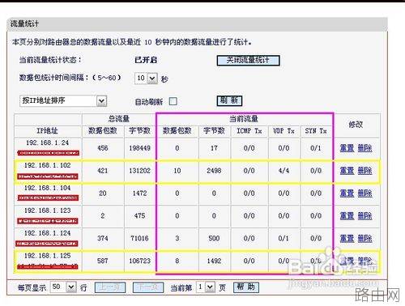This screenshot has height=306, width=405.
Task: Click 删除 link for 192.168.1.102
Action: pyautogui.click(x=364, y=171)
